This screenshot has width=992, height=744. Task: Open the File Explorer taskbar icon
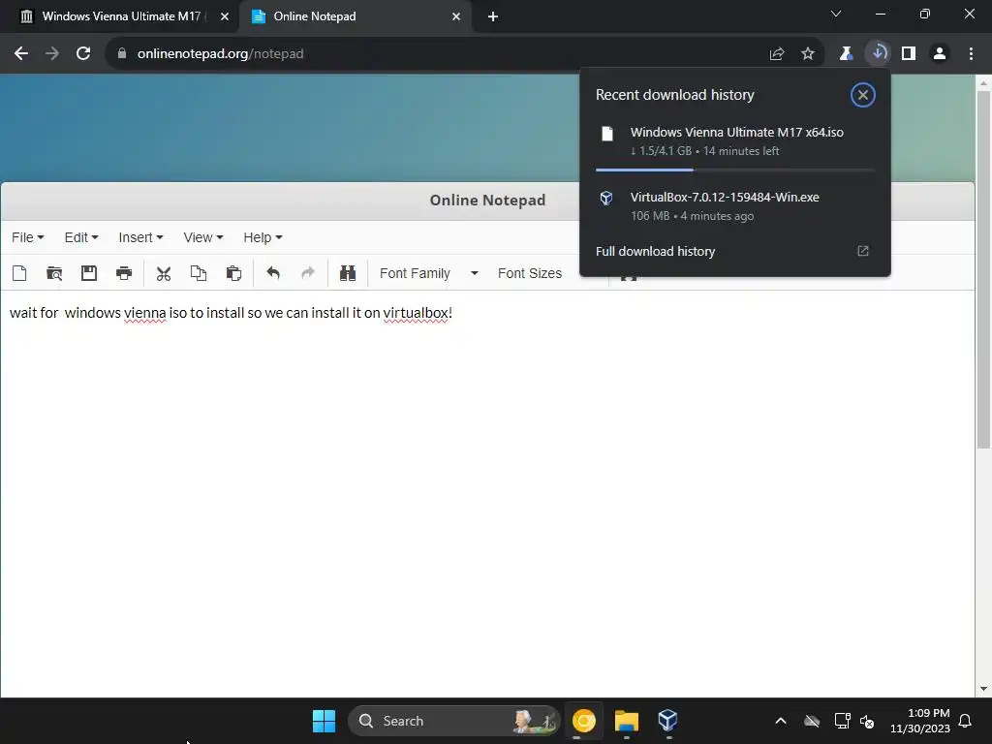627,721
